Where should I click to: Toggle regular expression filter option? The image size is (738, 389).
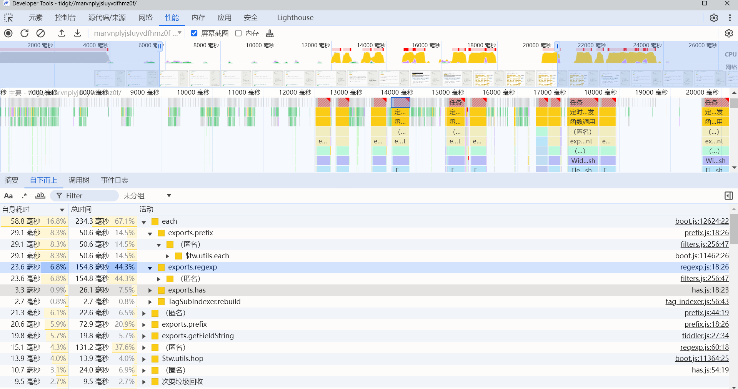coord(24,196)
